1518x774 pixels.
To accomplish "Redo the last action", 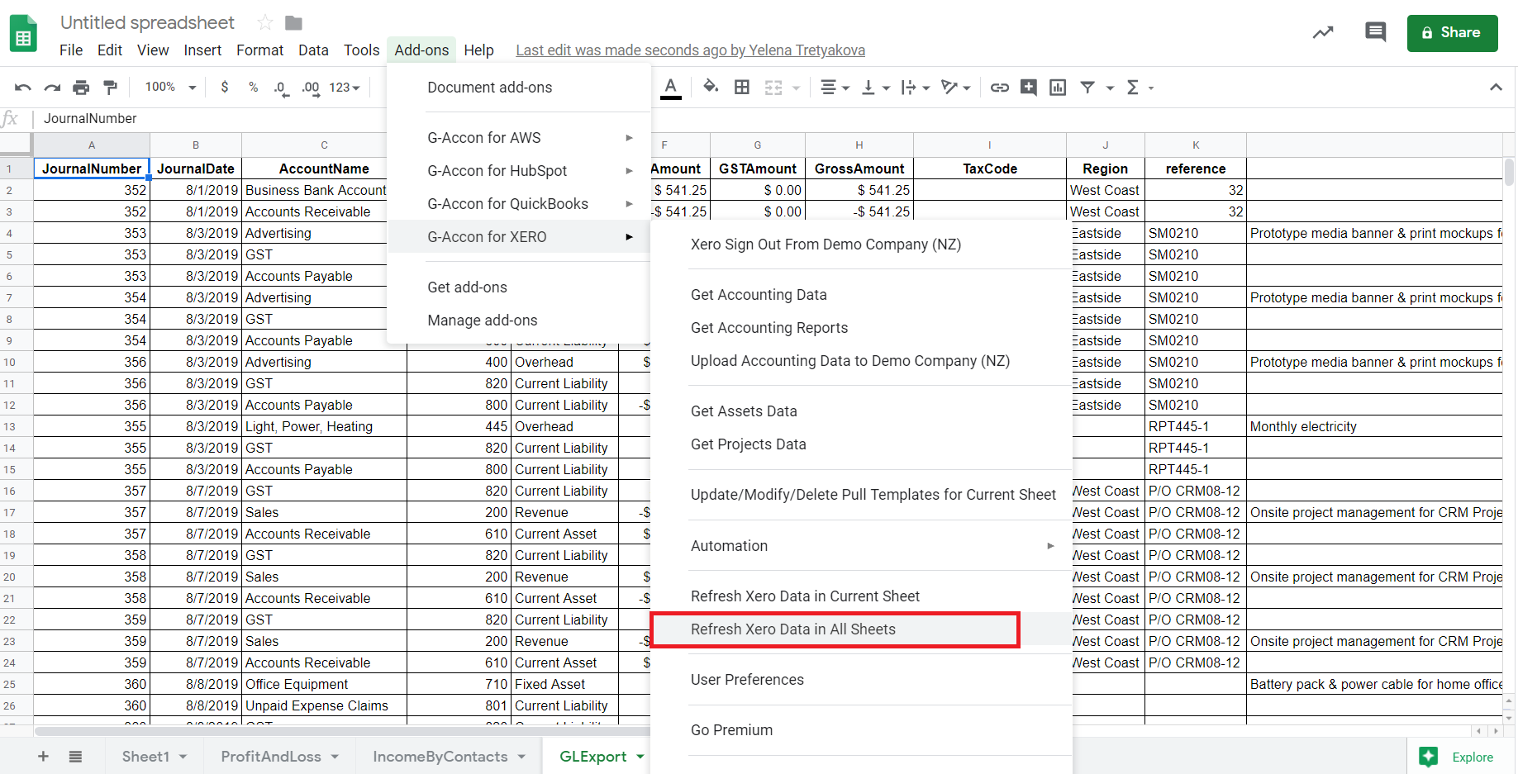I will (52, 88).
